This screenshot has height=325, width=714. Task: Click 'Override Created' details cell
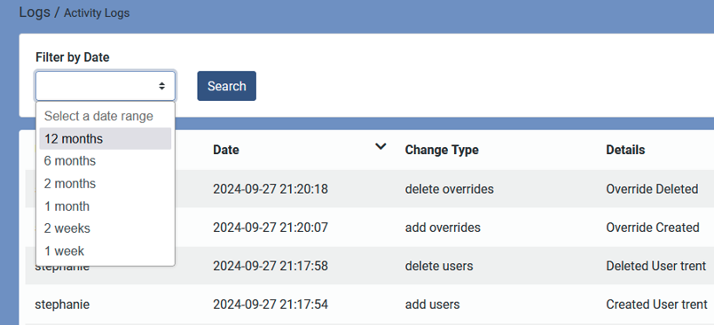(x=653, y=228)
